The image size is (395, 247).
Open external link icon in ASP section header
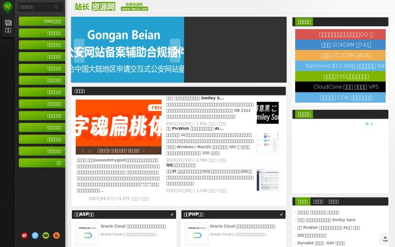click(x=172, y=215)
